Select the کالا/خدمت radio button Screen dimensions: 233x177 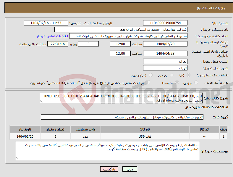[x=151, y=75]
